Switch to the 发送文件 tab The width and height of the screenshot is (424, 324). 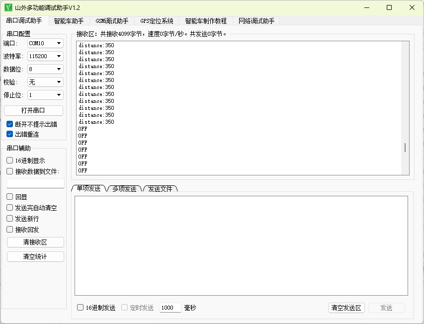tap(160, 189)
